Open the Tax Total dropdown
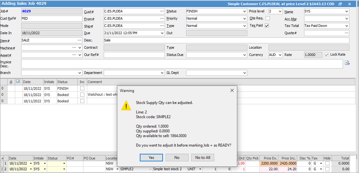Image resolution: width=359 pixels, height=173 pixels. [x=346, y=26]
